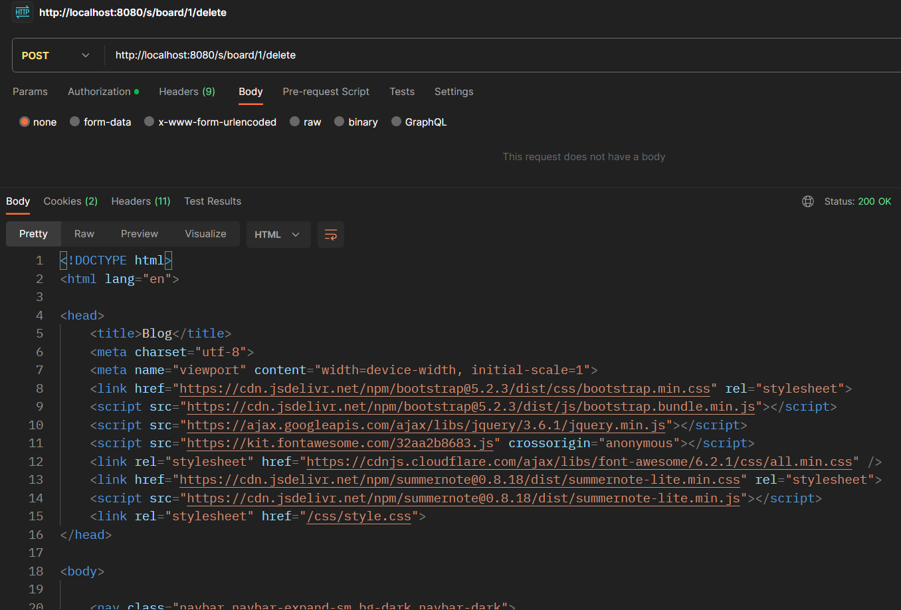
Task: Select the raw body radio button
Action: (x=295, y=122)
